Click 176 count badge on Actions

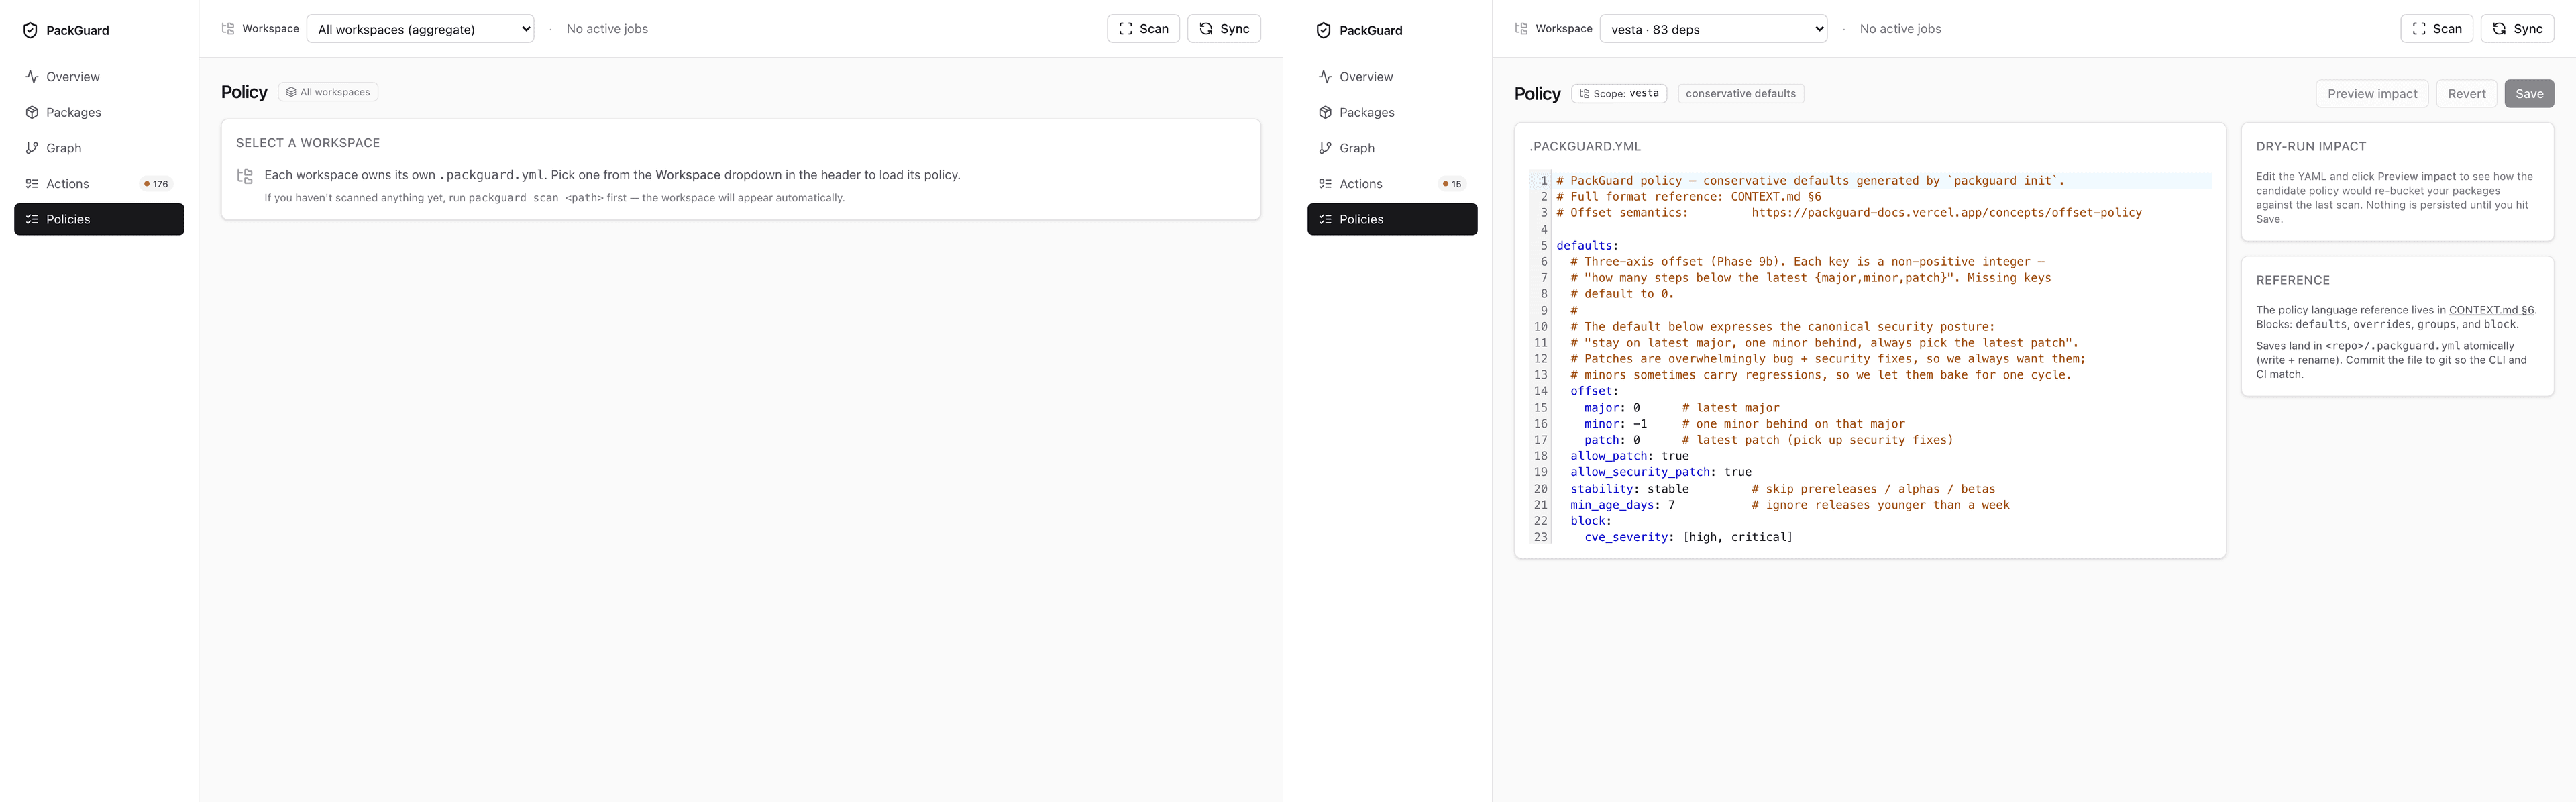coord(156,184)
